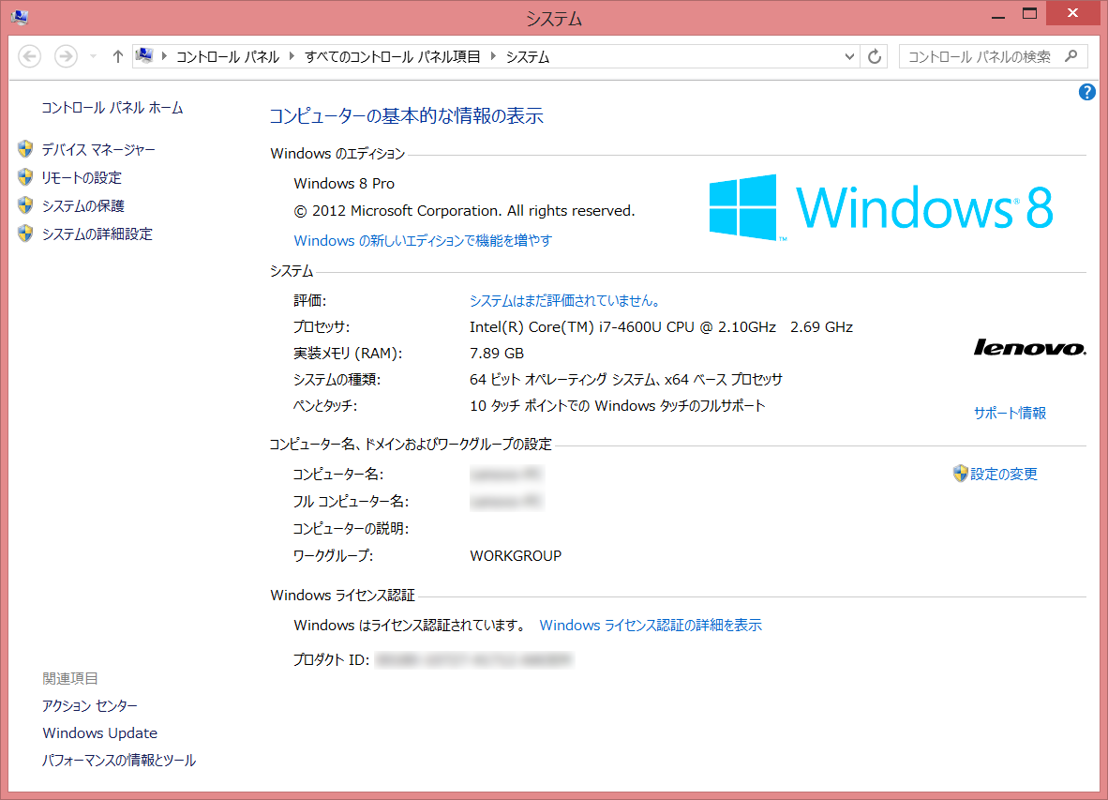Open Windows ライセンス認証の詳細を表示 link
The height and width of the screenshot is (800, 1108).
click(x=651, y=626)
